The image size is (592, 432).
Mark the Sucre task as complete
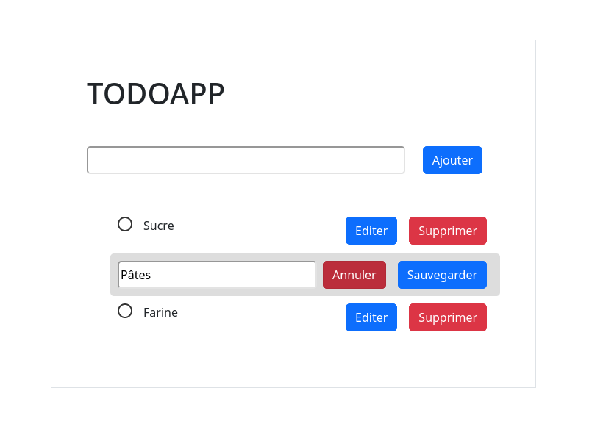tap(125, 223)
